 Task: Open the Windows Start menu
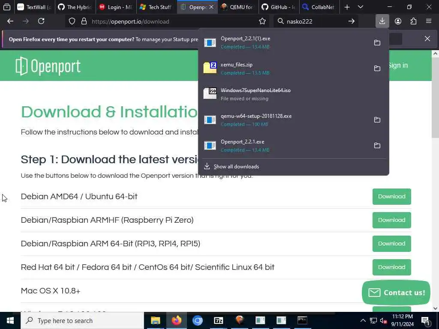tap(10, 320)
